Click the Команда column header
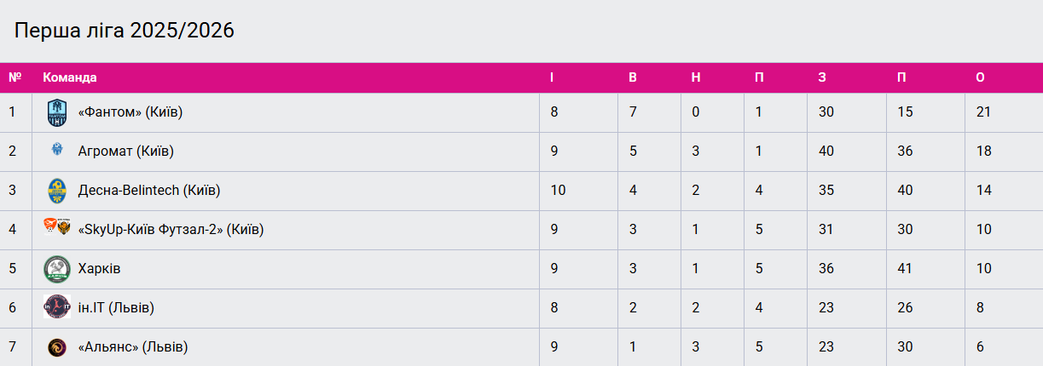1043x366 pixels. pyautogui.click(x=70, y=77)
